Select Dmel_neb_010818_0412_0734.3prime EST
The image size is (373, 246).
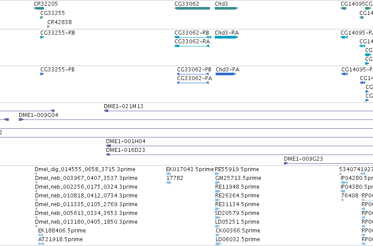point(86,196)
